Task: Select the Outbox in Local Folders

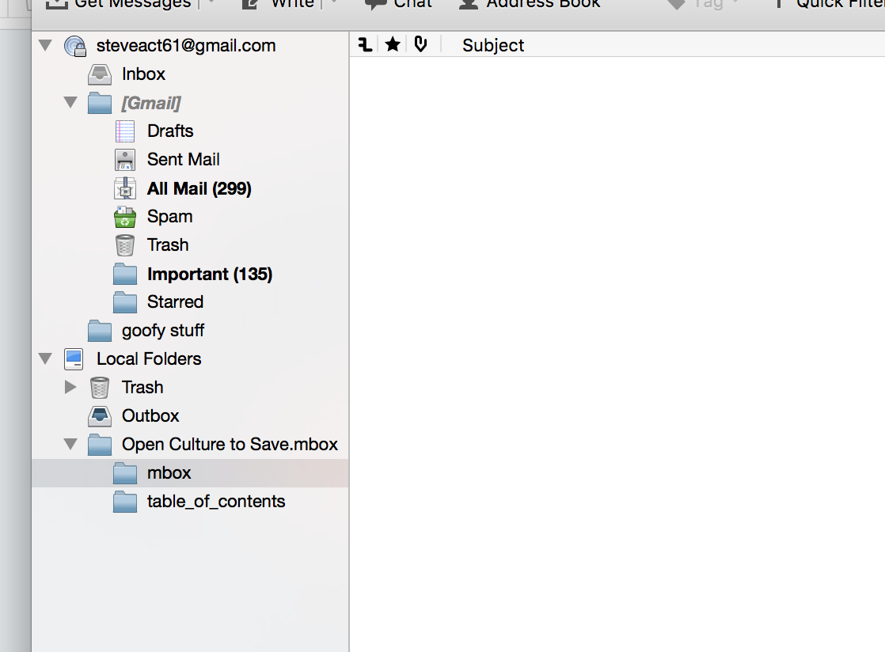Action: pos(150,416)
